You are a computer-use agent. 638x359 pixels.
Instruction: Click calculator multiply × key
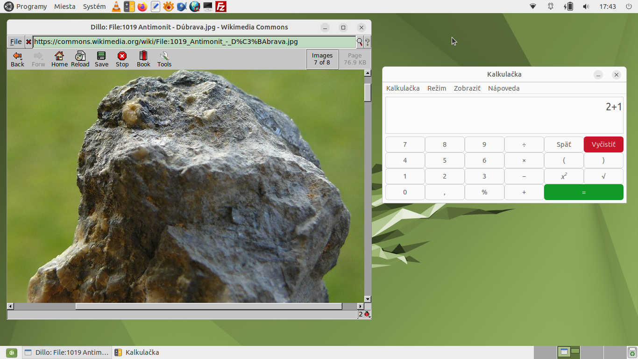tap(524, 160)
